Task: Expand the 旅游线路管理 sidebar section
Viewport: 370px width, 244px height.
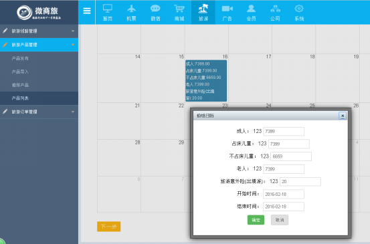Action: pos(39,31)
